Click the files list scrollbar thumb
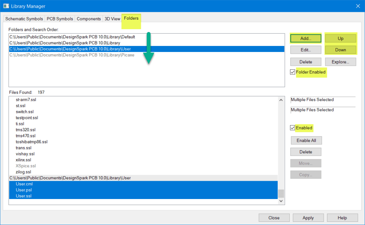365x225 pixels. pos(281,193)
